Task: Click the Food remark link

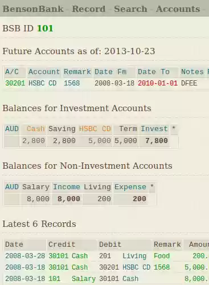Action: [x=162, y=256]
